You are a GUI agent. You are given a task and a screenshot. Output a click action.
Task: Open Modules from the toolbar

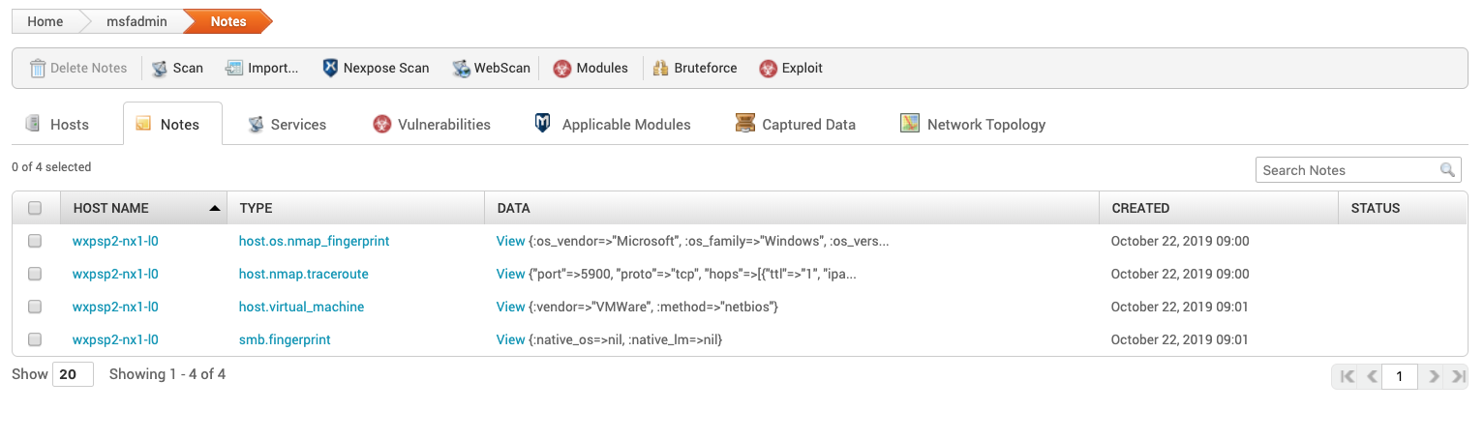click(x=561, y=69)
